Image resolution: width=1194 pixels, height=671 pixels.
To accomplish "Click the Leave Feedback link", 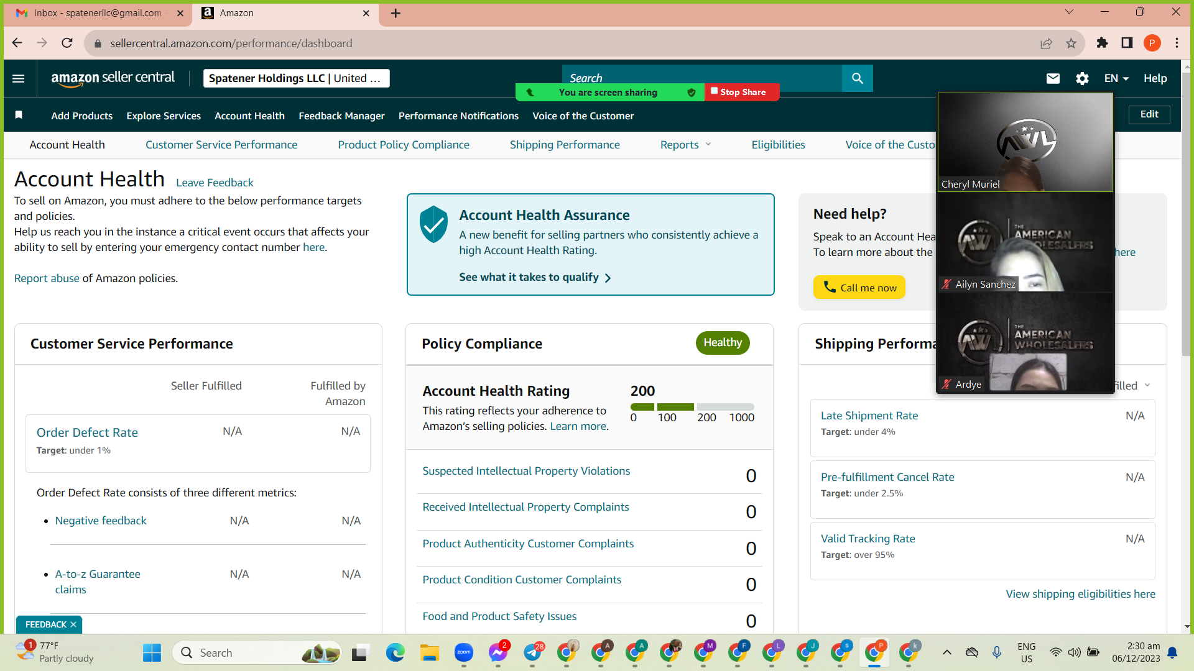I will click(215, 183).
